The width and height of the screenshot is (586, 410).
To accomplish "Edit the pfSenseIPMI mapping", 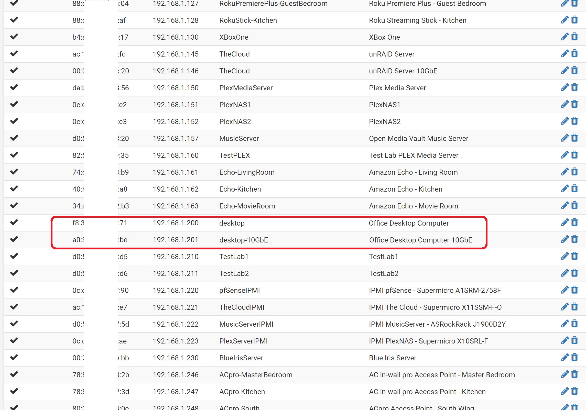I will tap(565, 290).
